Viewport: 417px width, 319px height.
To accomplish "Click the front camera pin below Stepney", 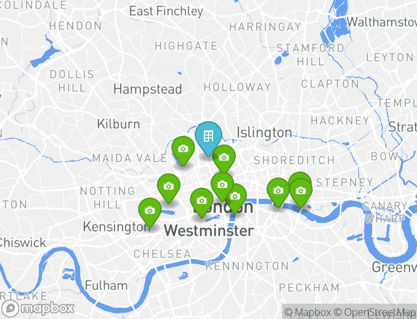I will [x=300, y=191].
